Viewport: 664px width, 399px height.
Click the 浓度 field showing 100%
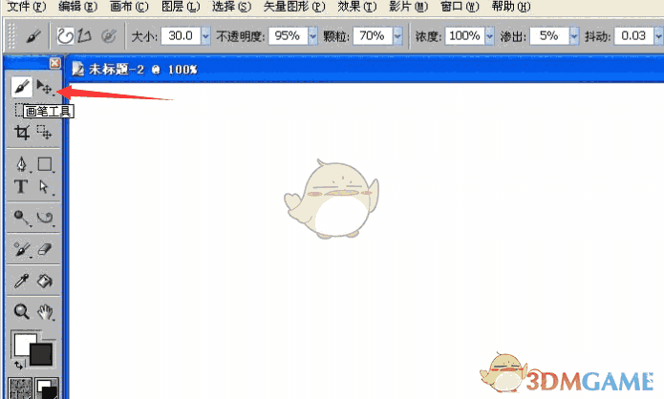click(465, 36)
